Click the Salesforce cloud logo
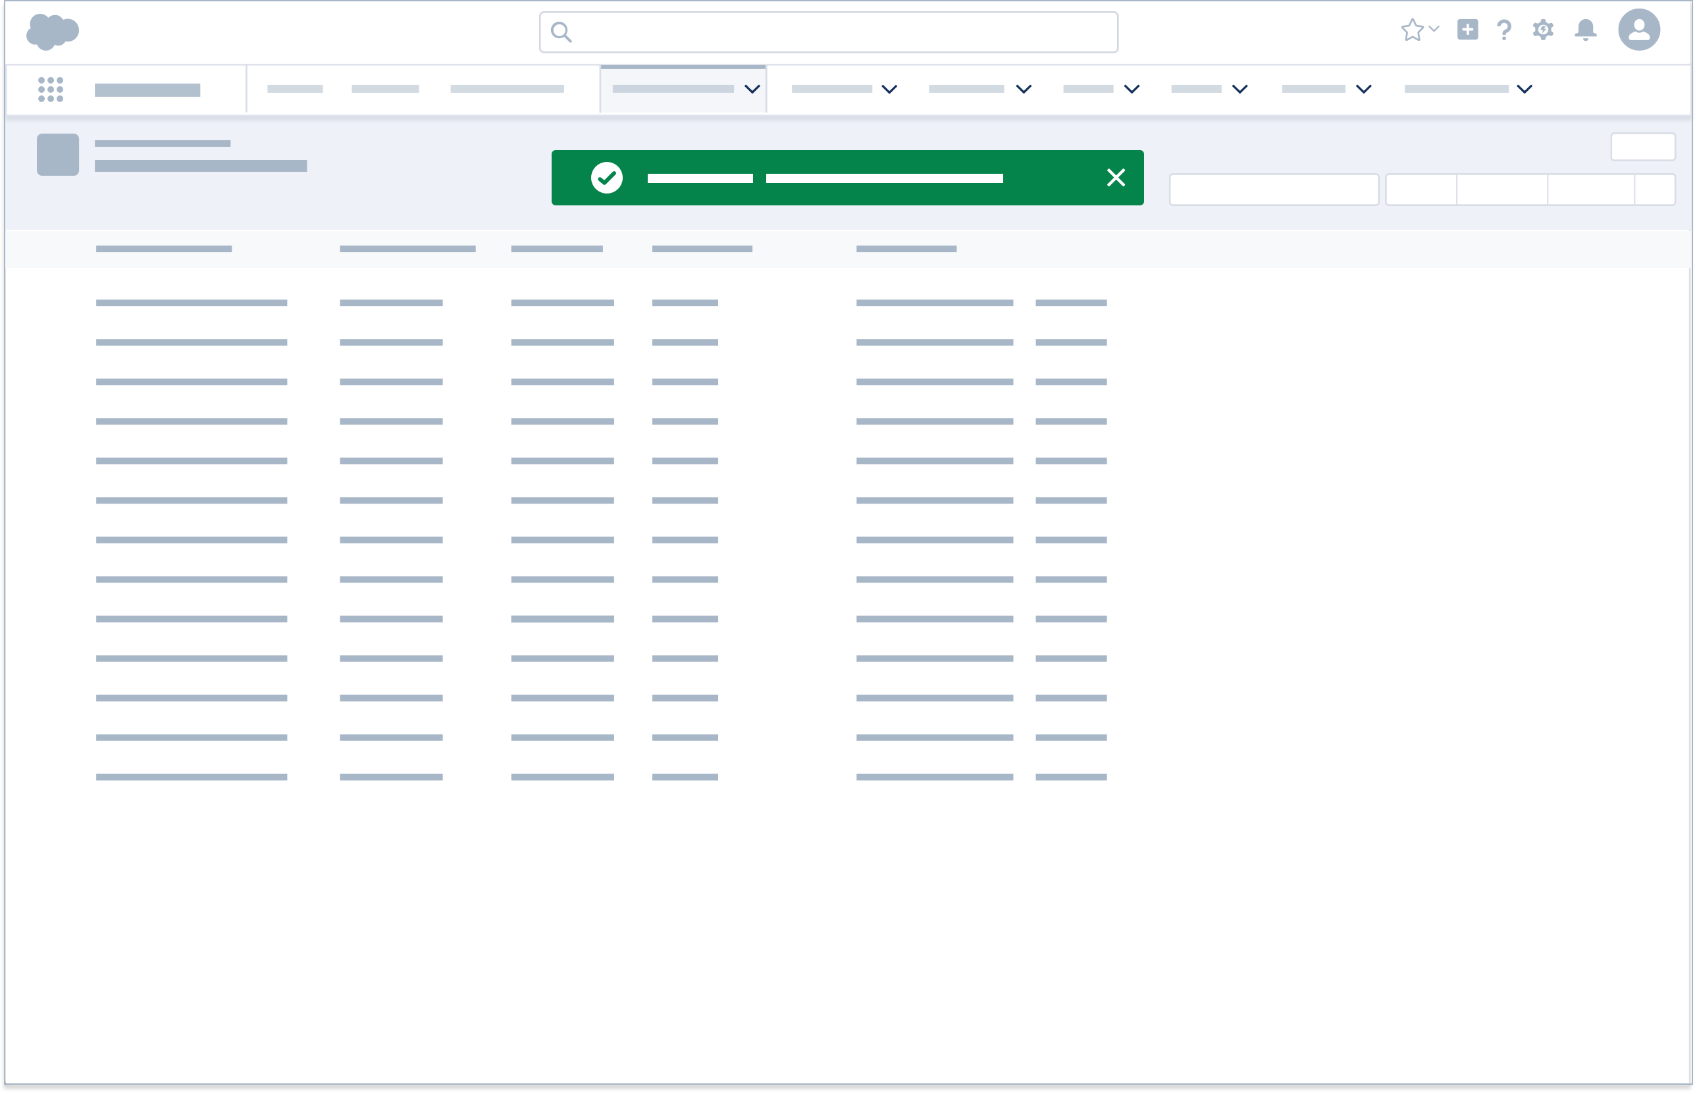The image size is (1697, 1094). (x=53, y=30)
